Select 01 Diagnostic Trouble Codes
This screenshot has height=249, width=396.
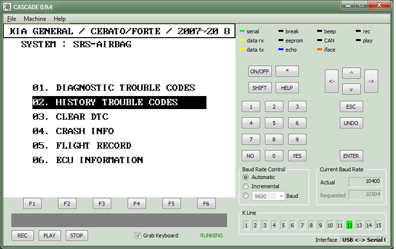coord(114,88)
